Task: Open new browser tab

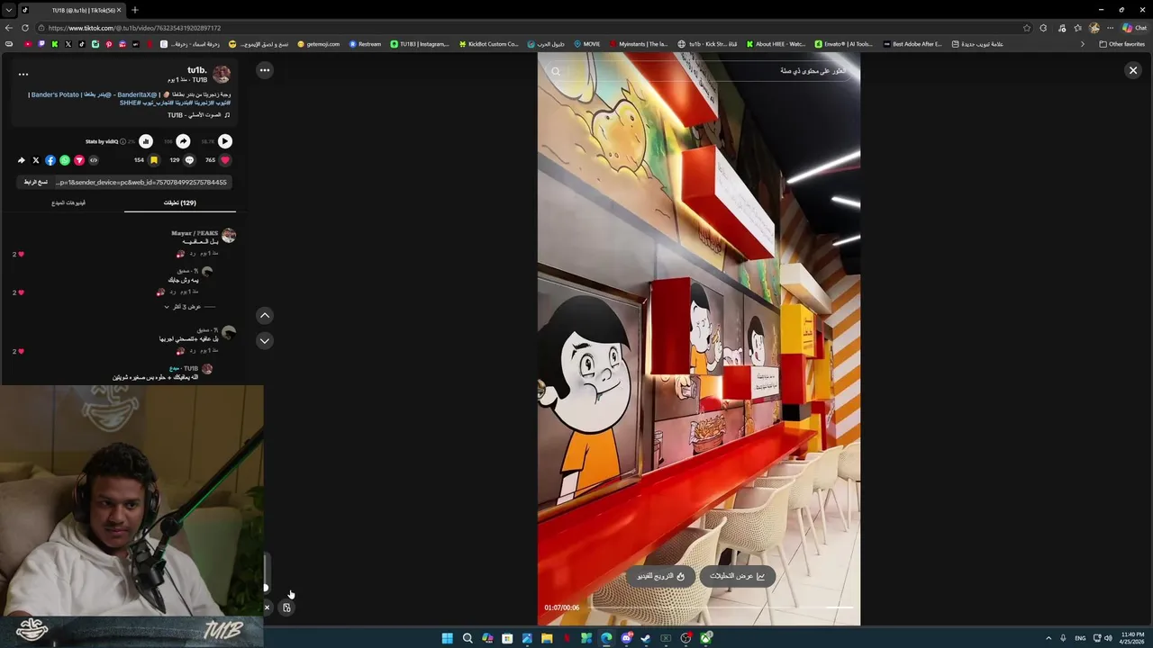Action: pyautogui.click(x=135, y=10)
